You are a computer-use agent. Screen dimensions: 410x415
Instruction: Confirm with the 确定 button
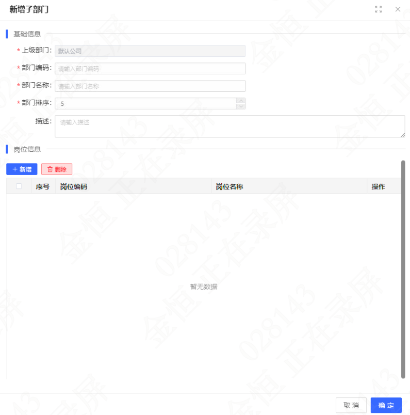click(x=386, y=405)
